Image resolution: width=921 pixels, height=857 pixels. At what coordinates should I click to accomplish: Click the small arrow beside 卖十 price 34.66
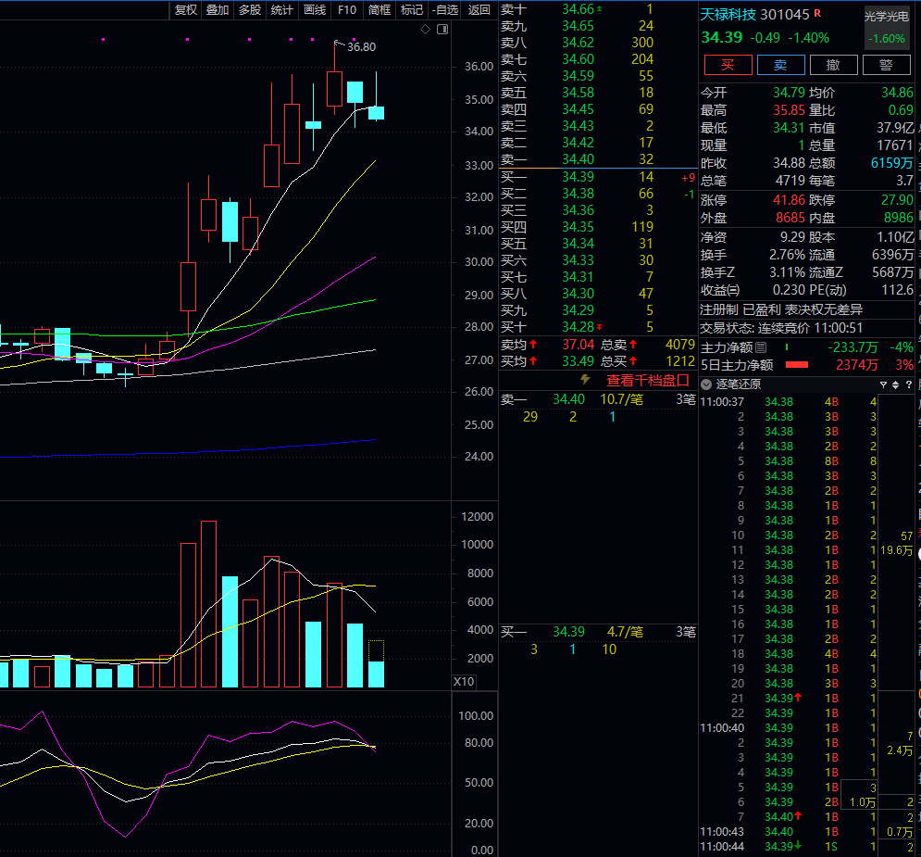click(x=599, y=9)
